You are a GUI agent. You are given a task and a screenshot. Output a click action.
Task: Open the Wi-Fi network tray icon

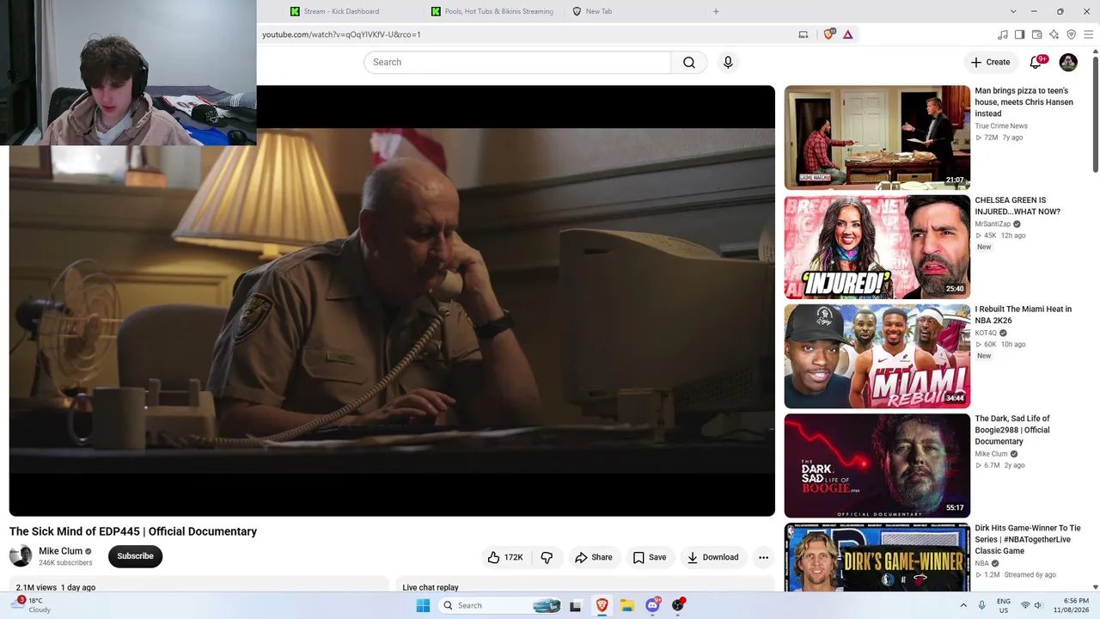pyautogui.click(x=1024, y=605)
